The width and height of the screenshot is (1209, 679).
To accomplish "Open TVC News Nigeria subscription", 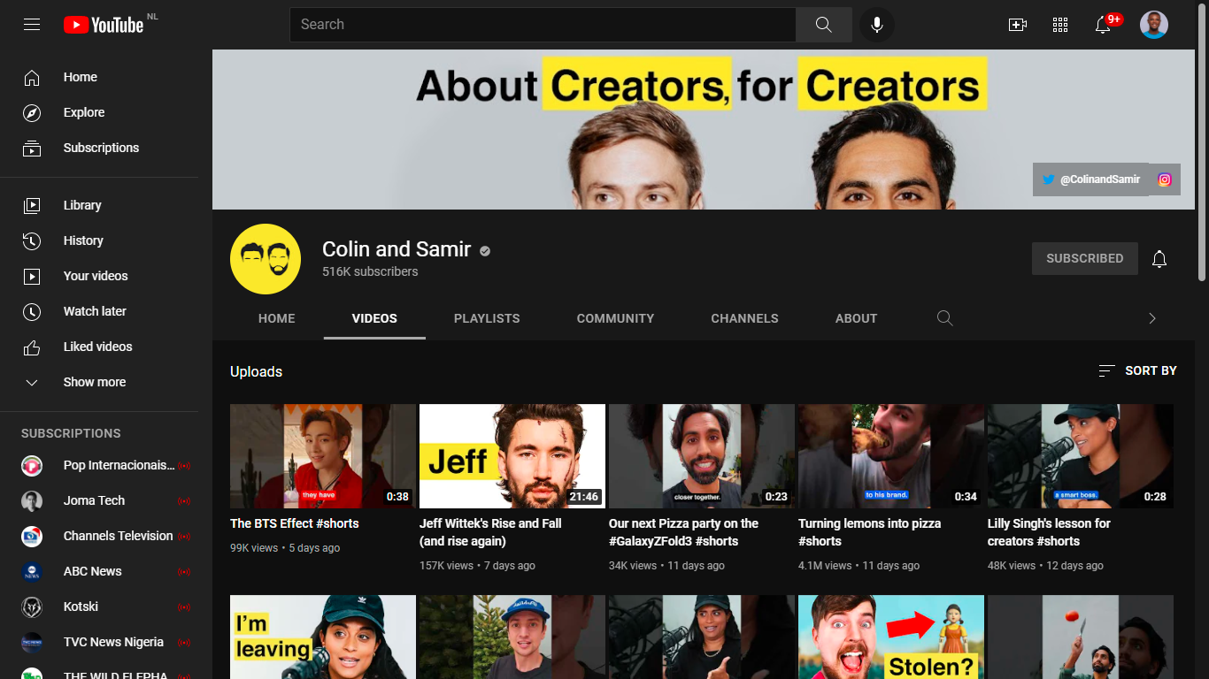I will pyautogui.click(x=99, y=642).
